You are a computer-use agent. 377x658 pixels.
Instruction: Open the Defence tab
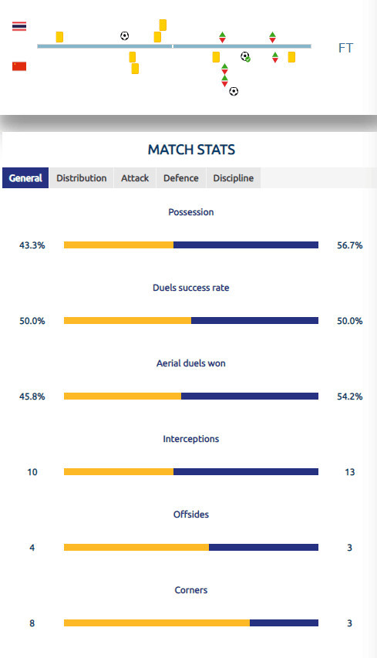pos(181,178)
